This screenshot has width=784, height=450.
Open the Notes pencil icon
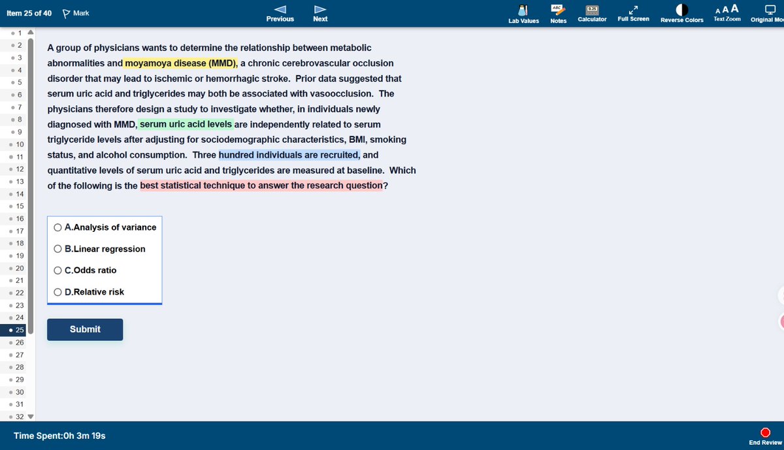tap(559, 9)
